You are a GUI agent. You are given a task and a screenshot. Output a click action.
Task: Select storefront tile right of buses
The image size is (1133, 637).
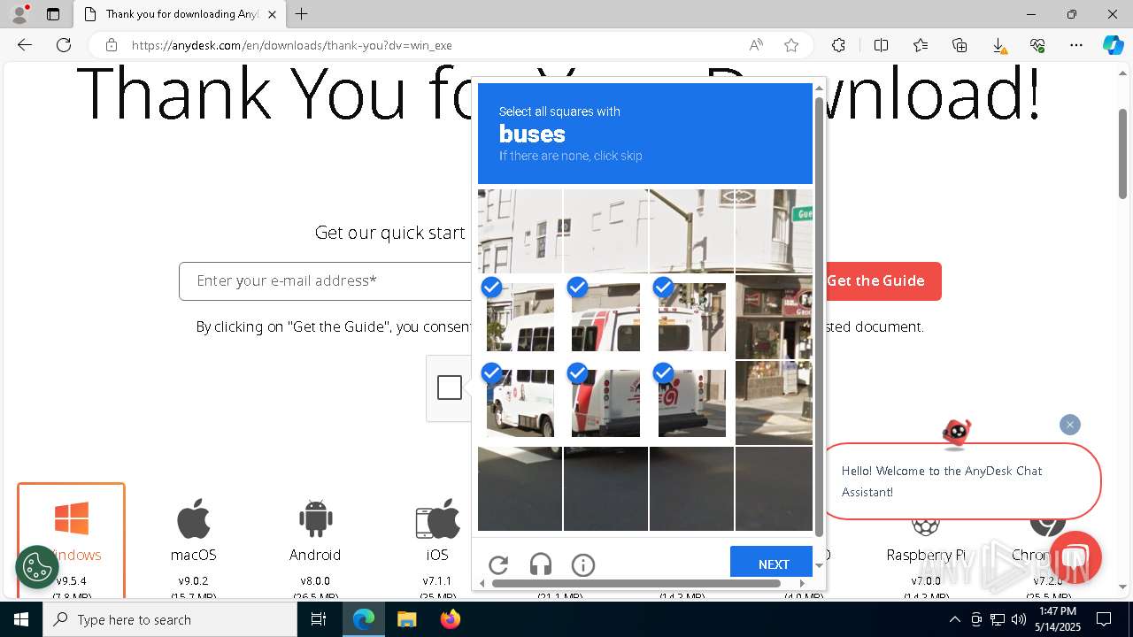[774, 318]
